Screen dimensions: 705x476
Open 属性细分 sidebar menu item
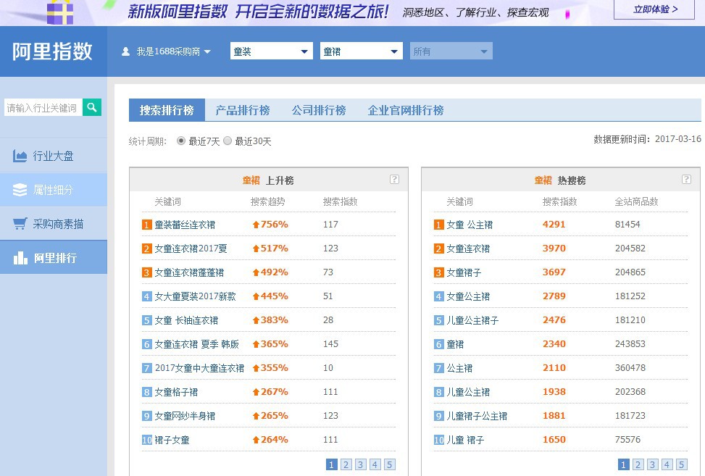(x=54, y=190)
